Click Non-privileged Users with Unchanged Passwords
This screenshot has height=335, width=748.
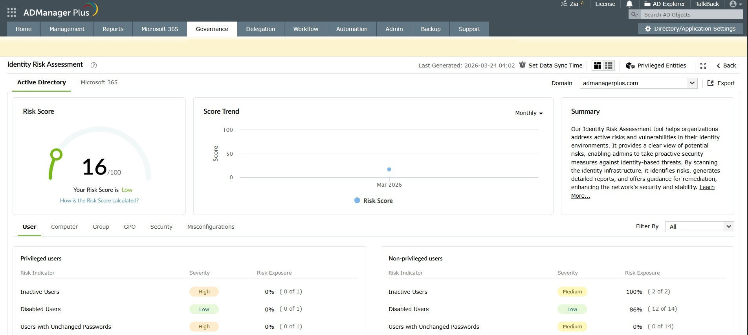click(557, 326)
